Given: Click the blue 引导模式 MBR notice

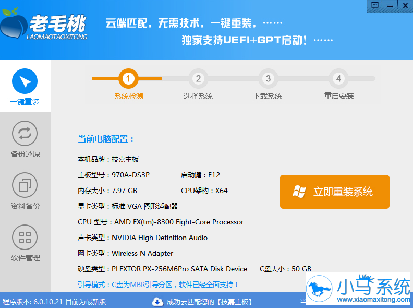Looking at the screenshot, I should (x=158, y=285).
